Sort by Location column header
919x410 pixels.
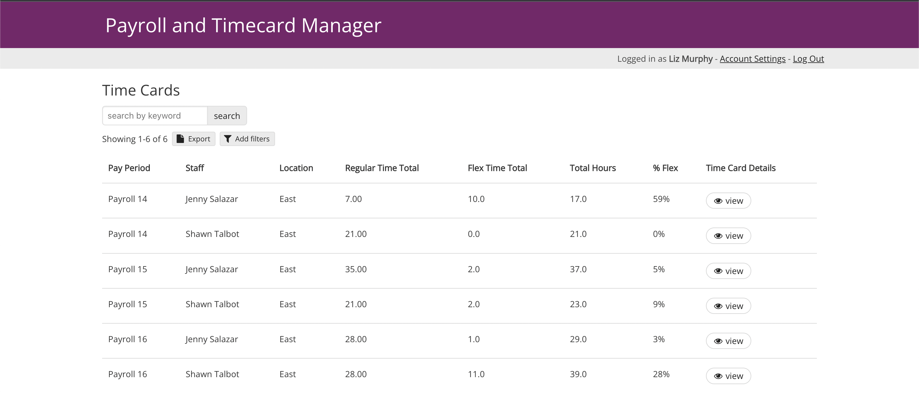pyautogui.click(x=296, y=168)
